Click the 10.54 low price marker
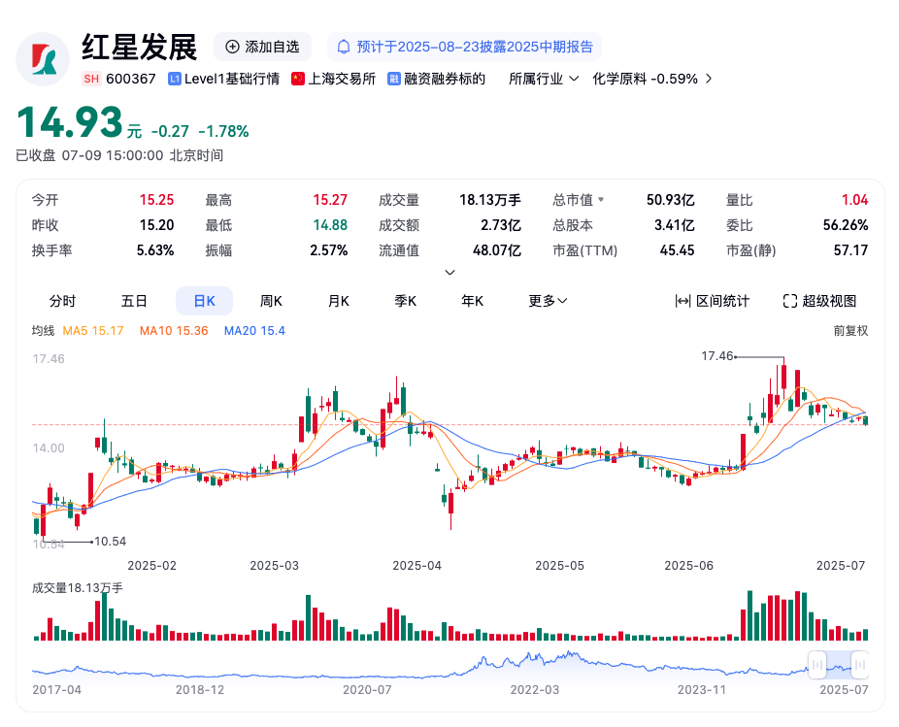Image resolution: width=899 pixels, height=727 pixels. (110, 542)
